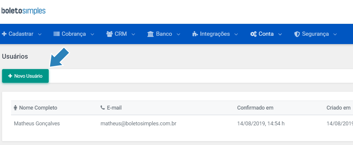Expand the Segurança dropdown chevron
353x145 pixels.
click(335, 34)
